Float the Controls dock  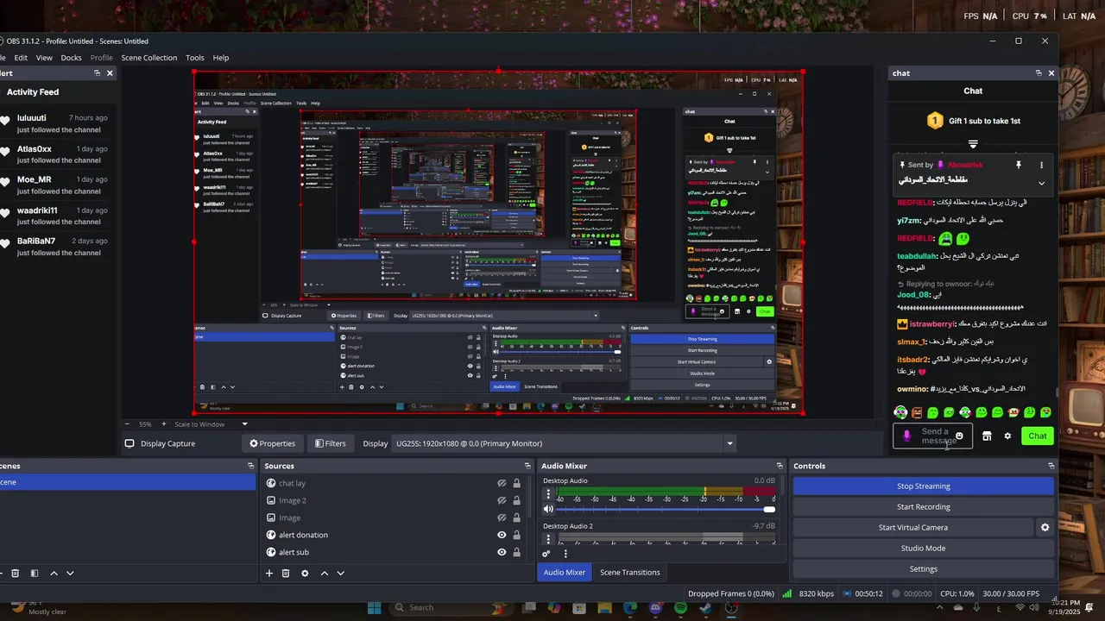1051,466
